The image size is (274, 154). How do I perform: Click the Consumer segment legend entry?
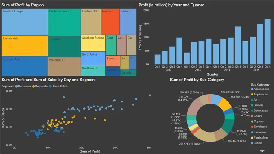(23, 86)
